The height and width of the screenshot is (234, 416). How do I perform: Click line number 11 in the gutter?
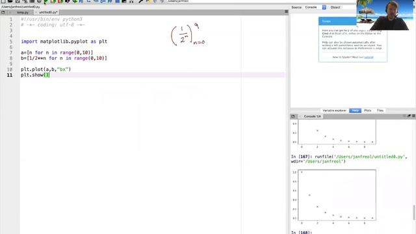(x=10, y=75)
